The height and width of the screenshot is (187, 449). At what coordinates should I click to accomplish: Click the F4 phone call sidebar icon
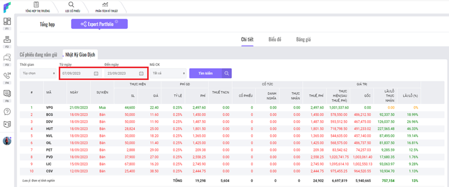pyautogui.click(x=7, y=75)
